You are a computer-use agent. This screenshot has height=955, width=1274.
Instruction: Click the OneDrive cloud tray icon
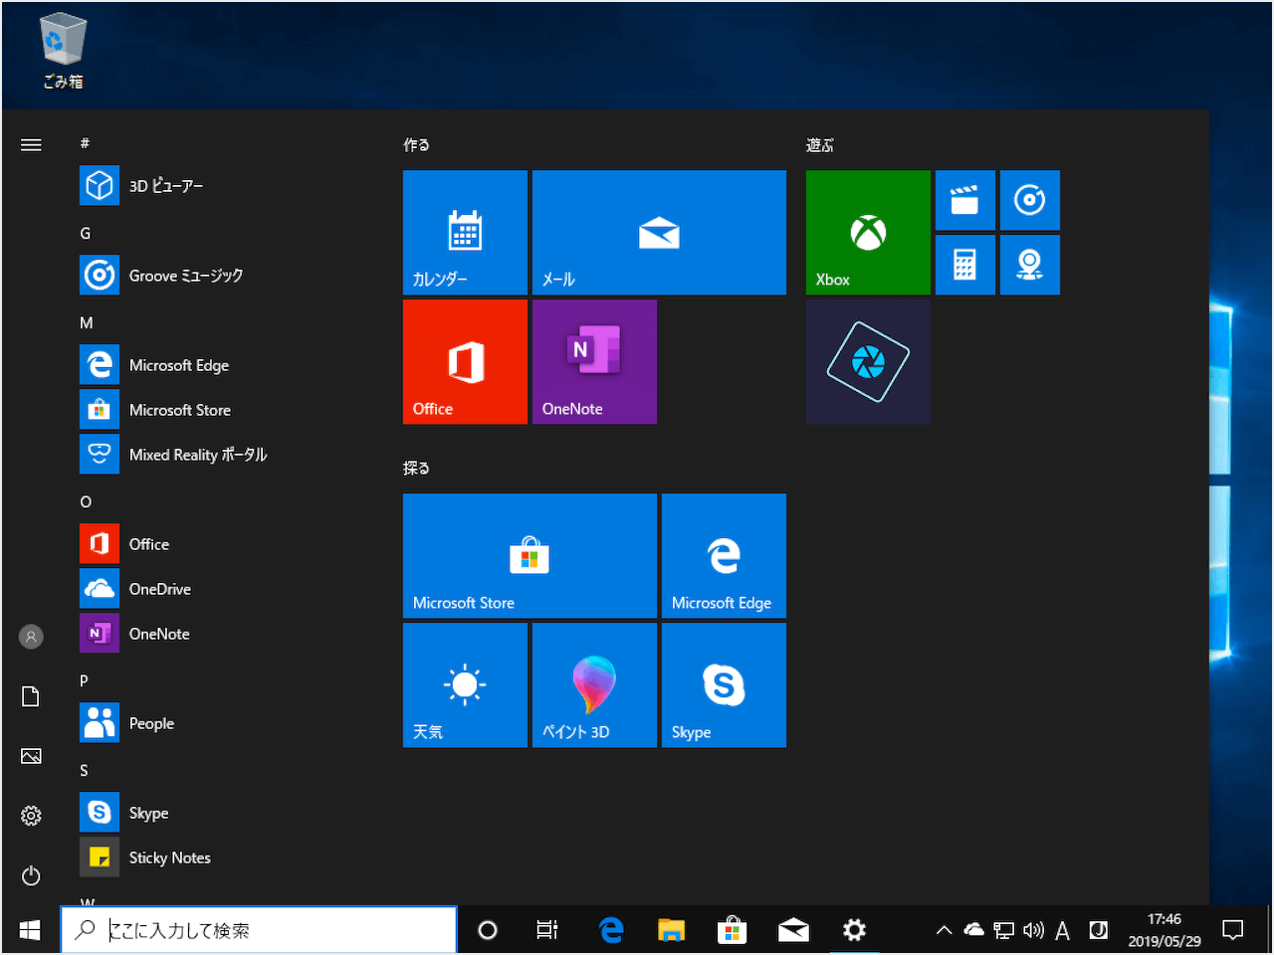tap(974, 929)
